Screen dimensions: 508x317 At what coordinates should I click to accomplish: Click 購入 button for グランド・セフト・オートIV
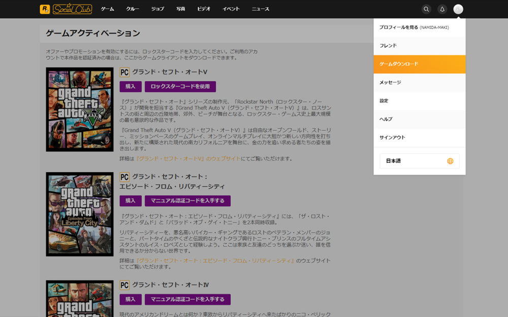(131, 299)
